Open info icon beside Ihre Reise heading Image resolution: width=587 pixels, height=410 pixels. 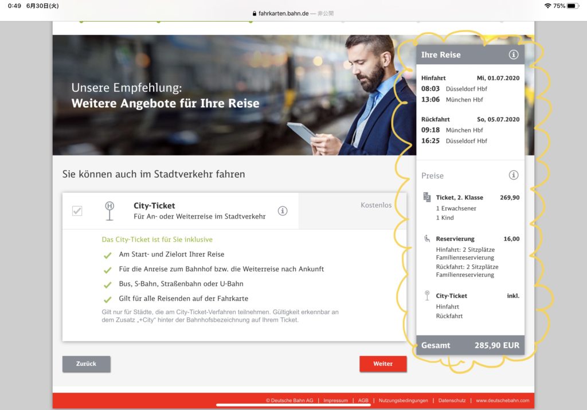513,54
